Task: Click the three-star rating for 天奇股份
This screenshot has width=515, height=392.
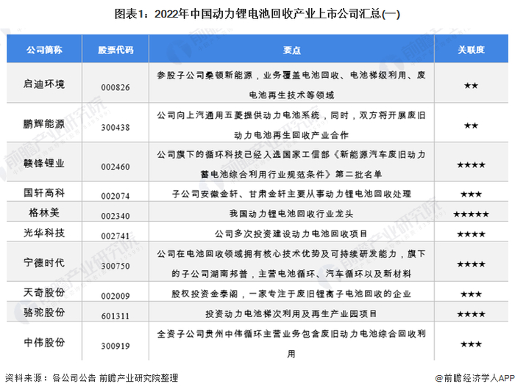Action: [x=471, y=294]
